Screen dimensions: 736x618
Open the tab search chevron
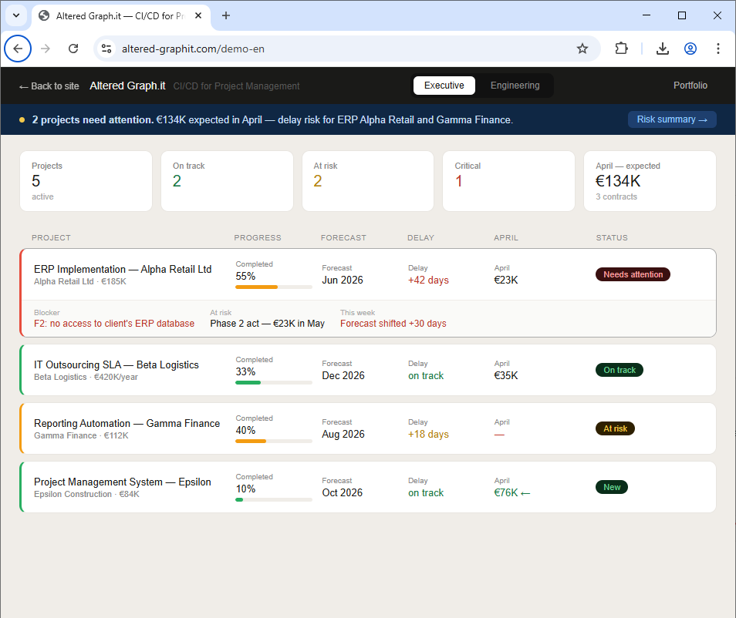16,15
